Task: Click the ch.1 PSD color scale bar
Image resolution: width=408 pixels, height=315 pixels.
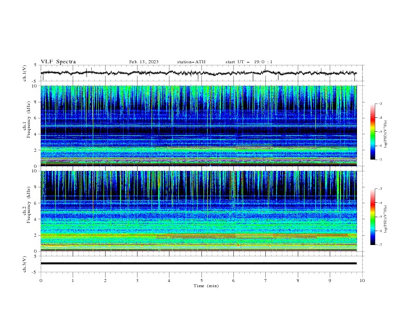Action: (x=373, y=132)
